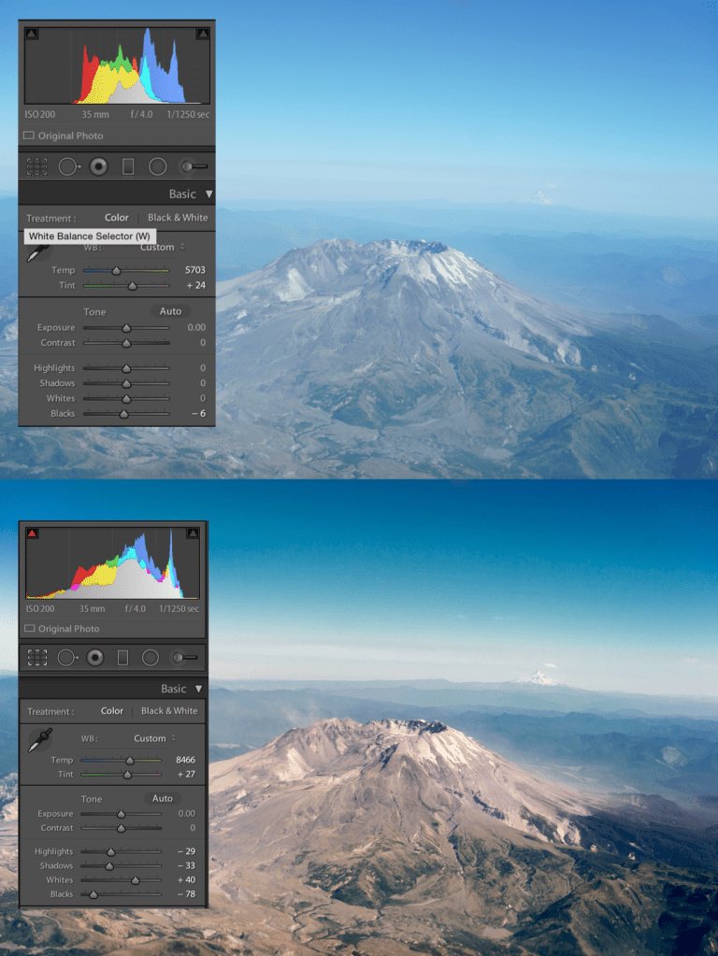Image resolution: width=718 pixels, height=956 pixels.
Task: Pick the White Balance eyedropper in lower panel
Action: [39, 739]
